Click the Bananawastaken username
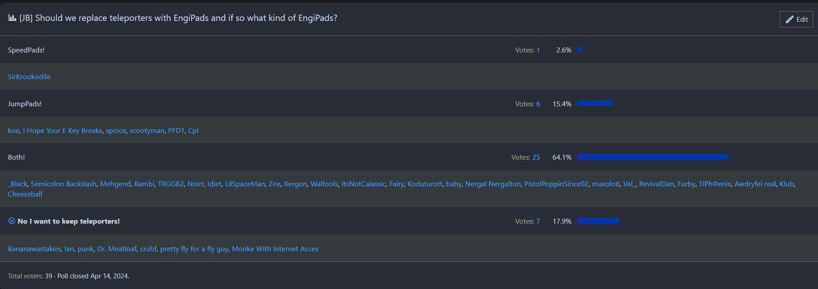This screenshot has height=289, width=818. coord(34,249)
